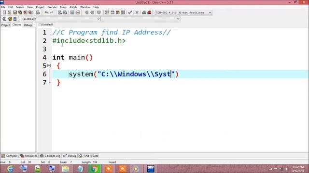Click the Debug checkmark toolbar icon
Viewport: 309px width, 173px height.
click(130, 12)
